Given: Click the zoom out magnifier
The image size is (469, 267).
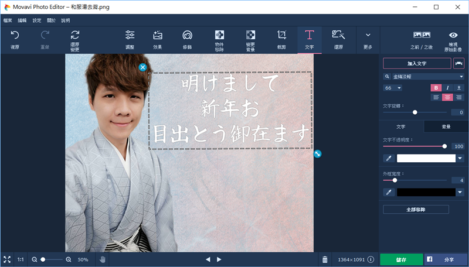Looking at the screenshot, I should pos(35,259).
